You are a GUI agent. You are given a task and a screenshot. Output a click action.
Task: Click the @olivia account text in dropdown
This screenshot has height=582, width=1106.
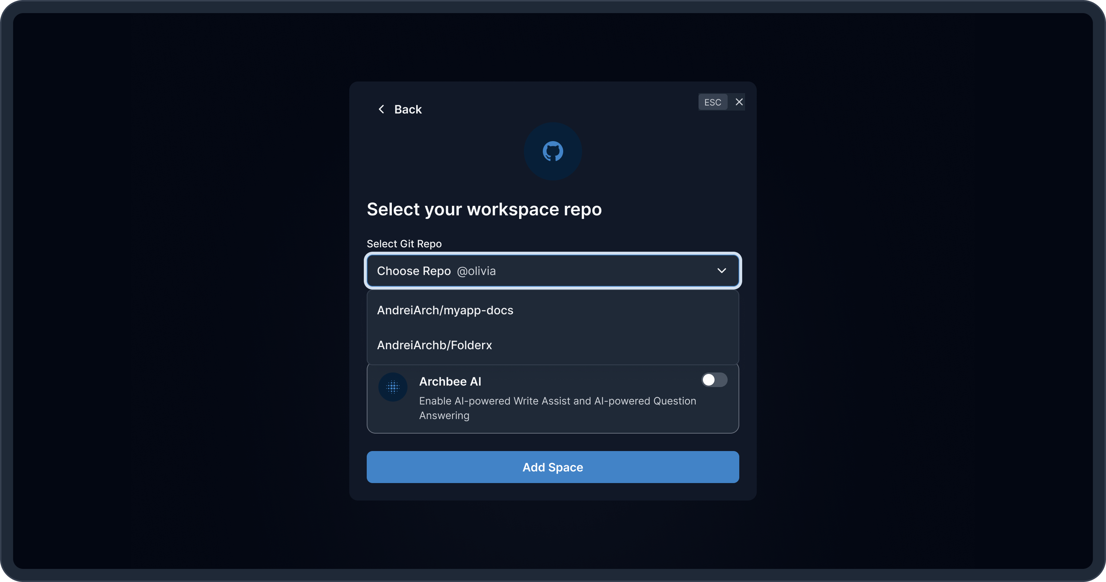(476, 271)
